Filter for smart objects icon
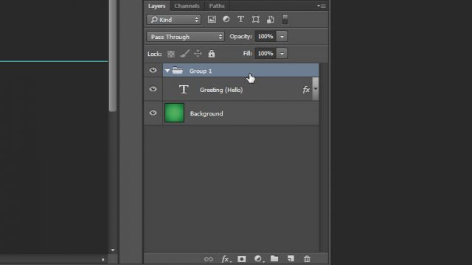 point(271,20)
